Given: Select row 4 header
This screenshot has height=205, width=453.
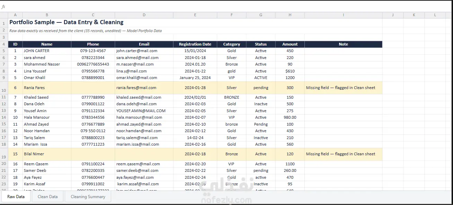Looking at the screenshot, I should click(x=4, y=44).
